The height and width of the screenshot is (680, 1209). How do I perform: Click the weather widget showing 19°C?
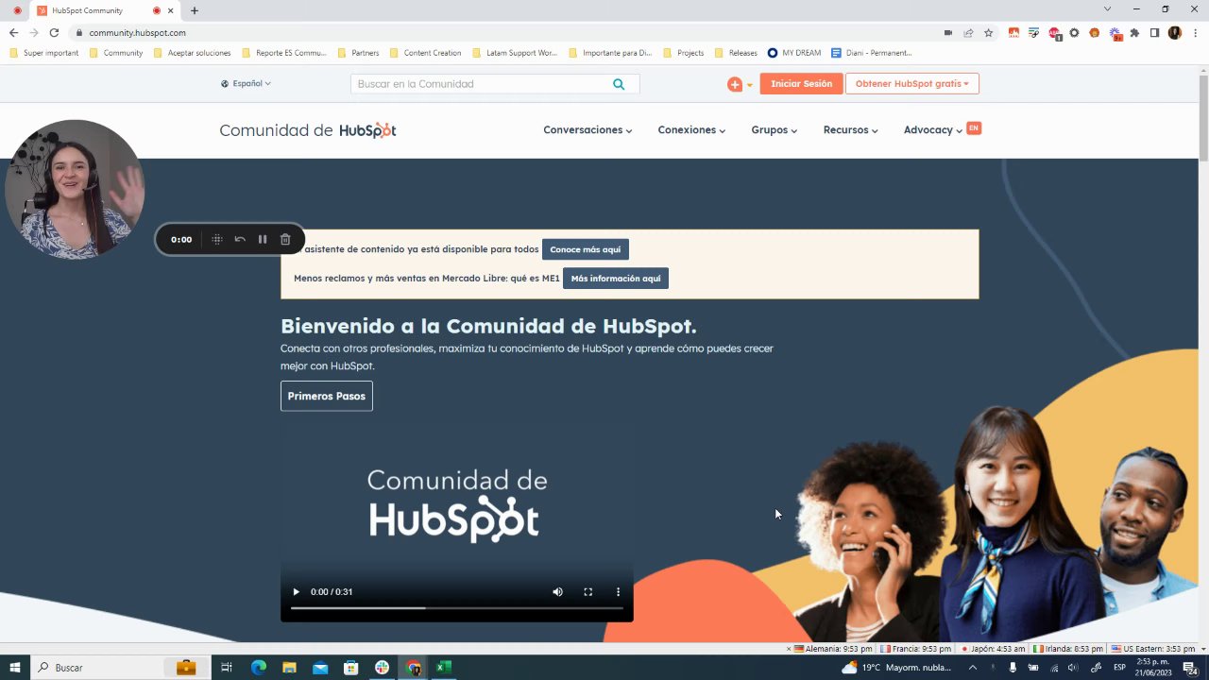pos(896,668)
